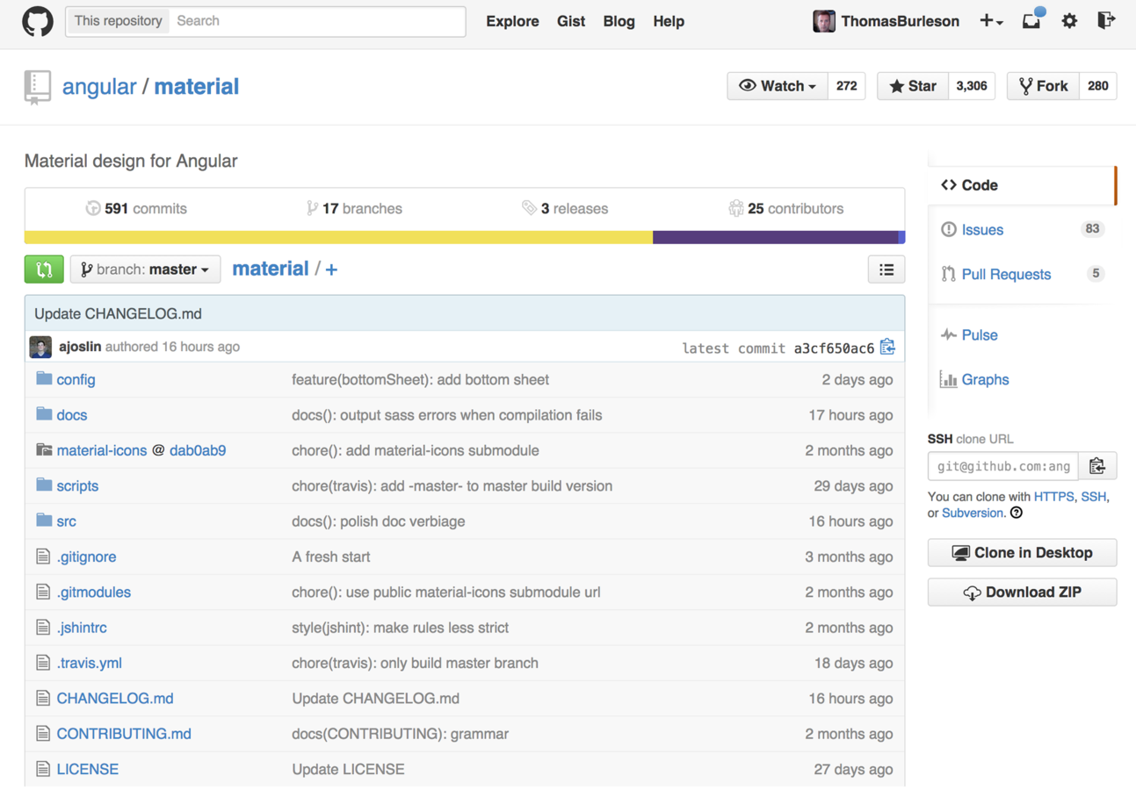Open the .travis.yml file
The width and height of the screenshot is (1136, 790).
(x=90, y=663)
